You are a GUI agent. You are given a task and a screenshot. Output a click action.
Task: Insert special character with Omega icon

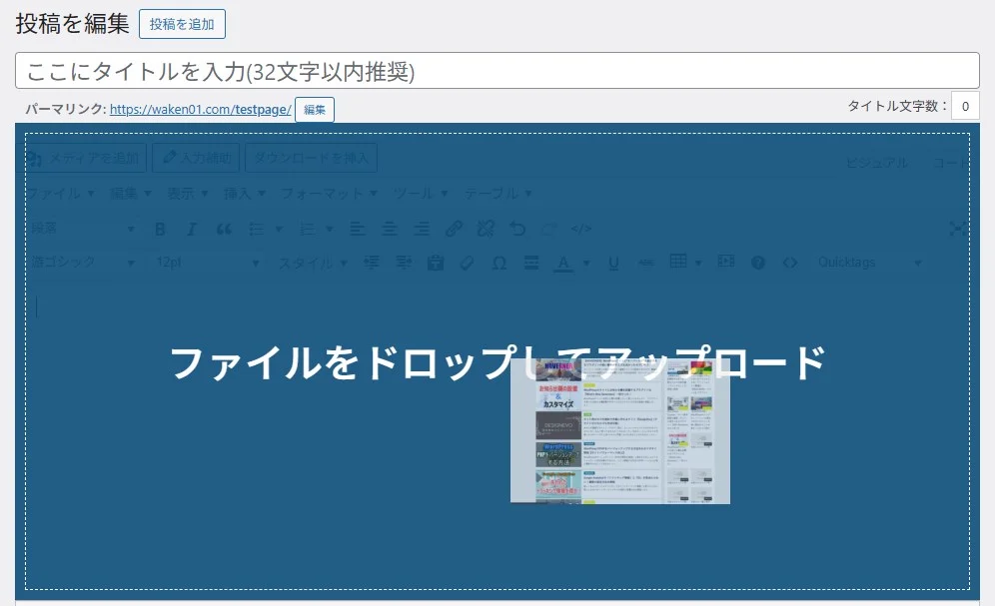pyautogui.click(x=499, y=263)
